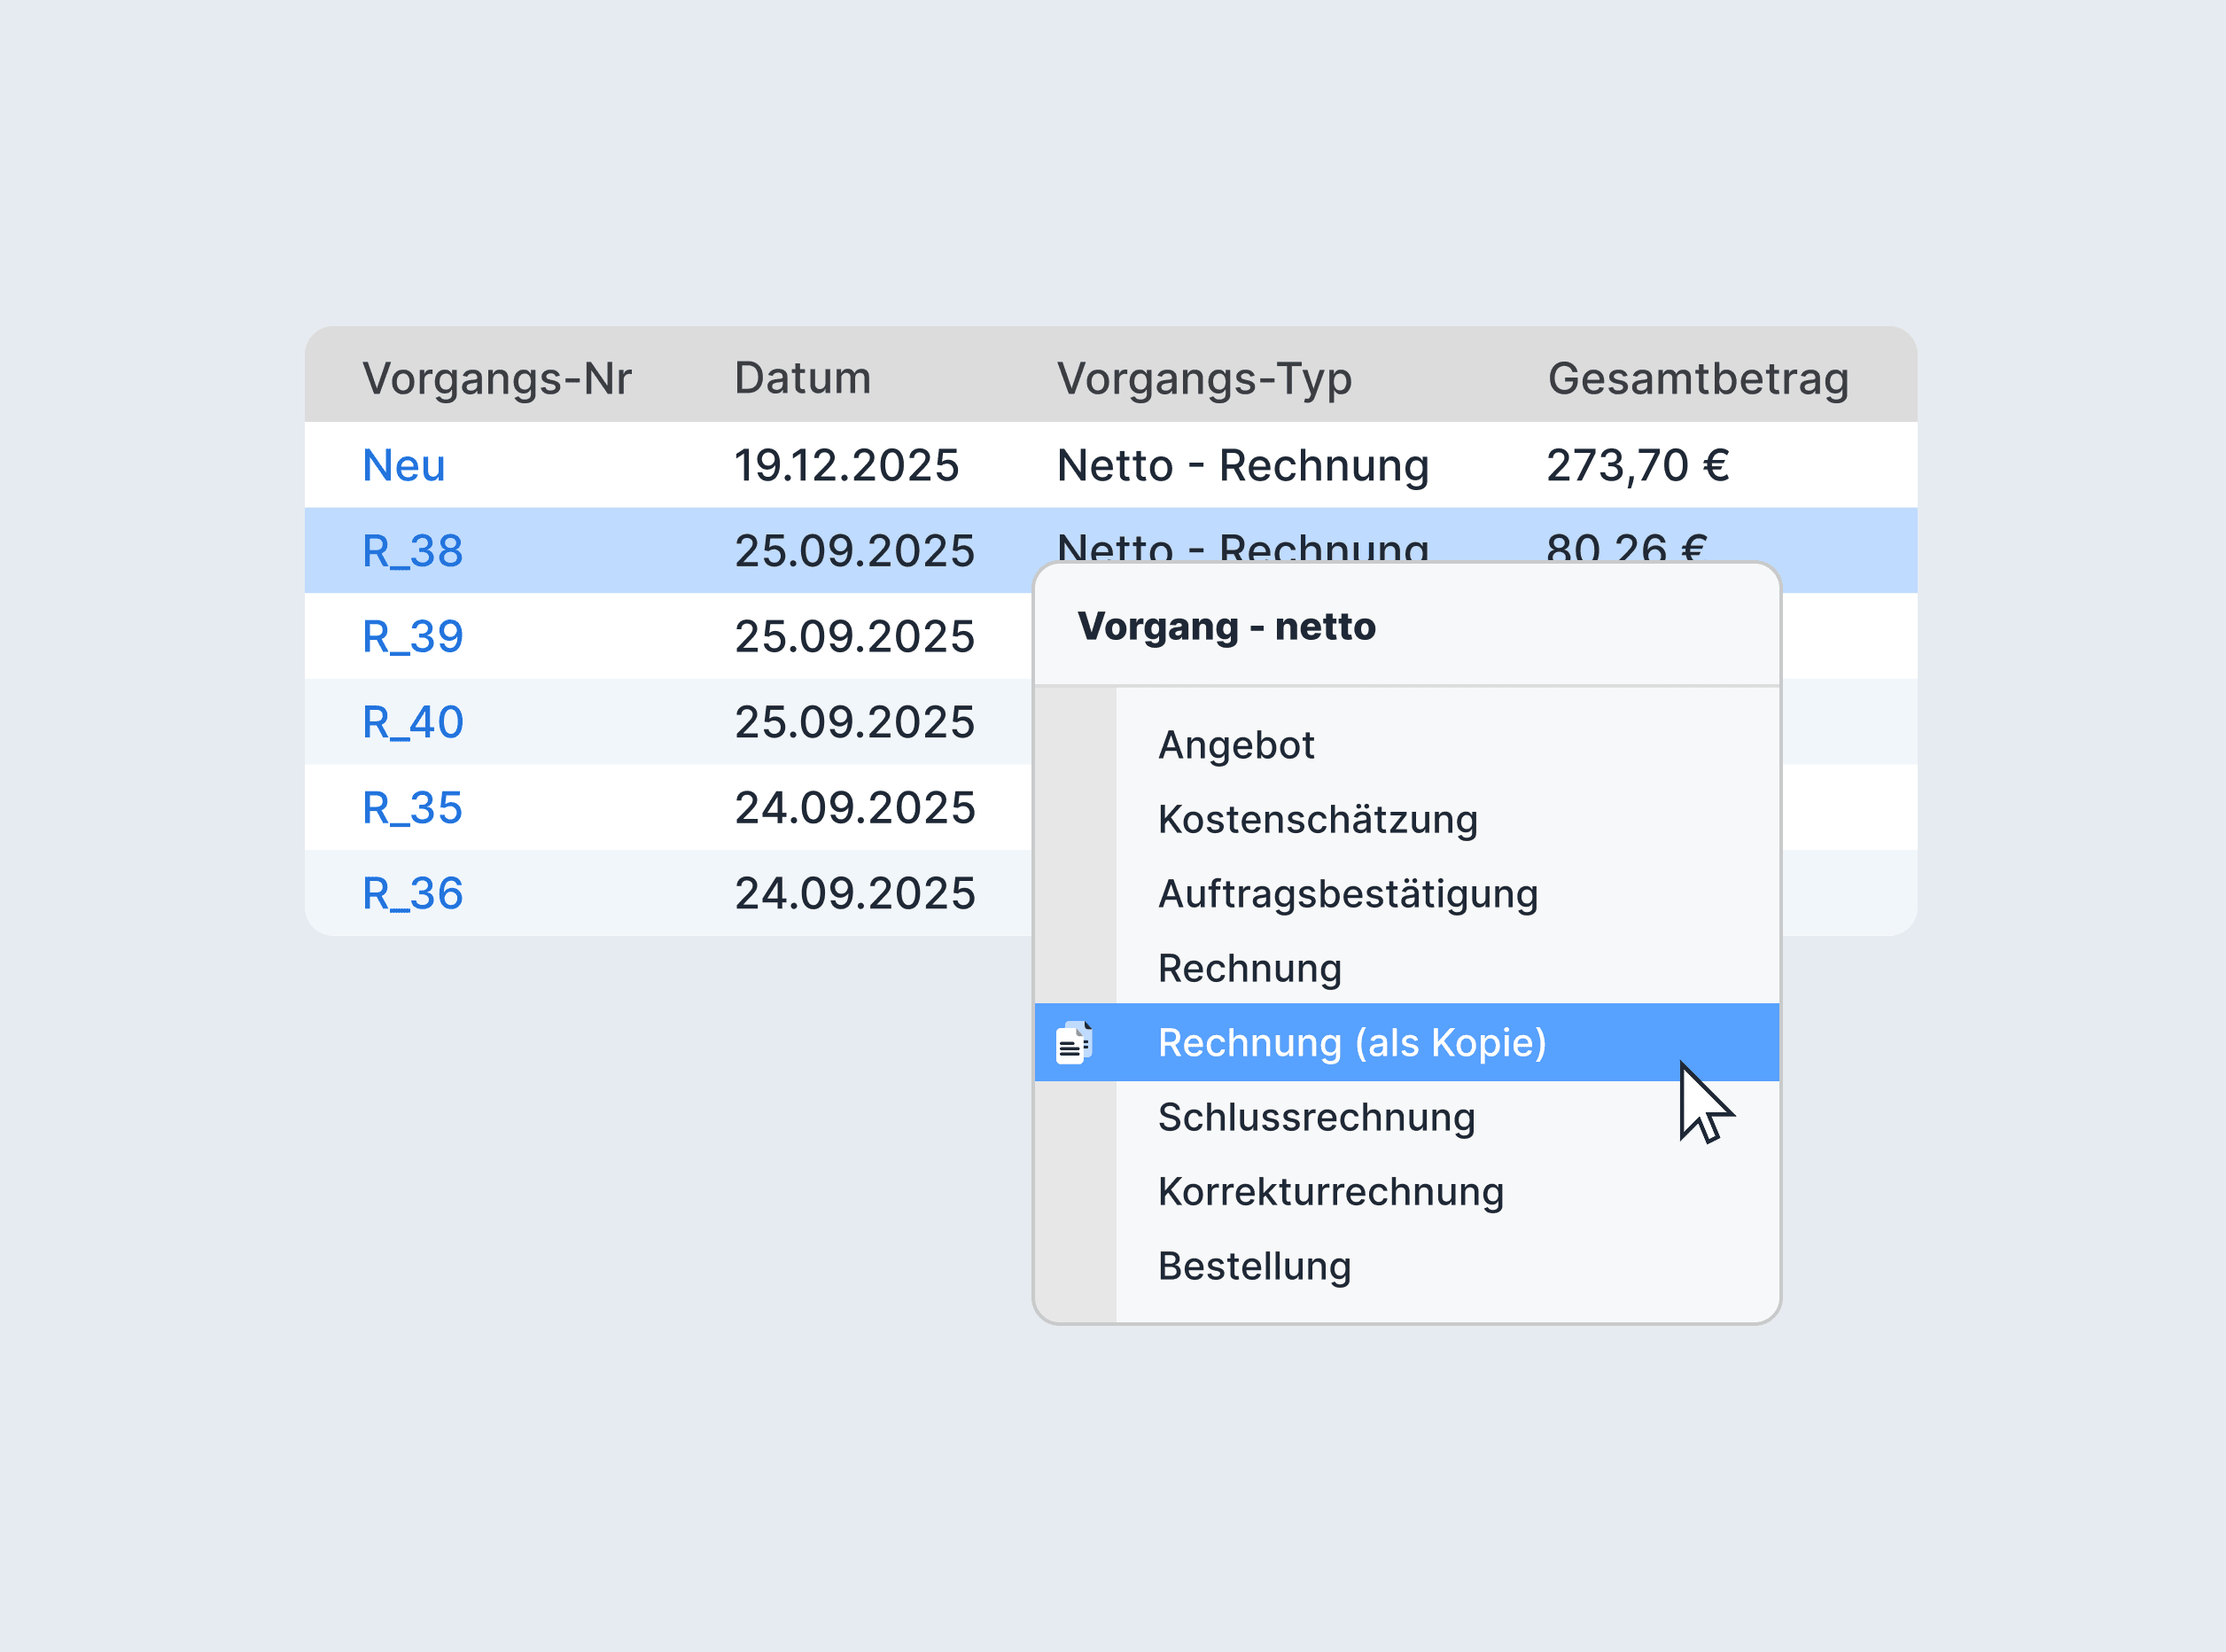Choose Korrekturrechnung in the menu
The width and height of the screenshot is (2226, 1652).
pos(1331,1192)
